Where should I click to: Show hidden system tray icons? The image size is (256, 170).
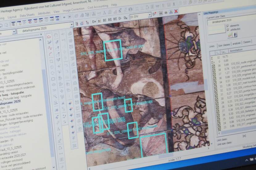point(247,160)
